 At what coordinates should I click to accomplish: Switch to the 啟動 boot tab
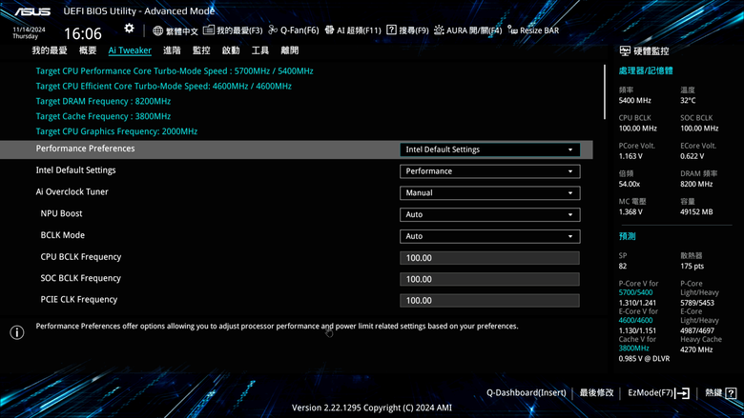(231, 50)
